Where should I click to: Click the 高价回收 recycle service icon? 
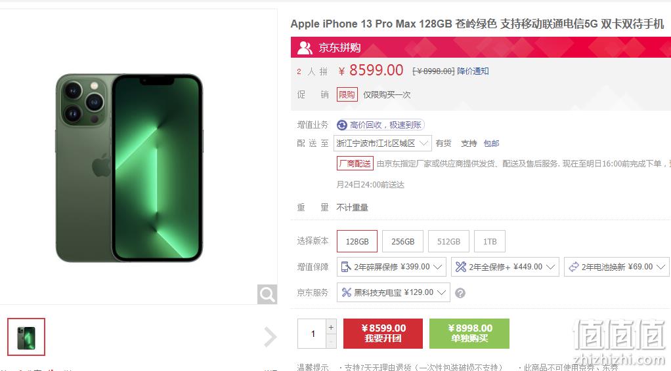point(342,125)
